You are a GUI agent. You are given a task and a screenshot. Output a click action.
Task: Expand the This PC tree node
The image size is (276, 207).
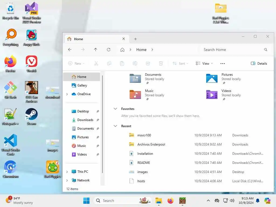pos(67,172)
